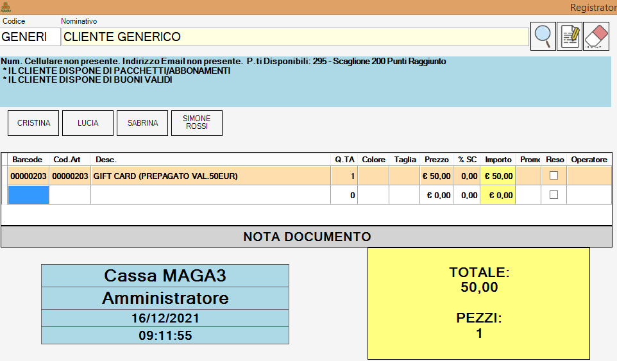Click the application logo in title bar
Image resolution: width=617 pixels, height=361 pixels.
[x=6, y=7]
